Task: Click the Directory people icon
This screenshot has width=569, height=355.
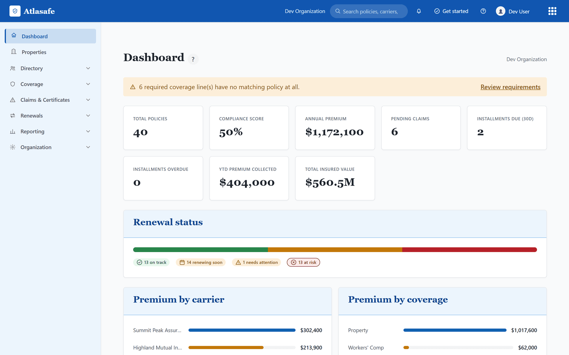Action: pos(13,68)
